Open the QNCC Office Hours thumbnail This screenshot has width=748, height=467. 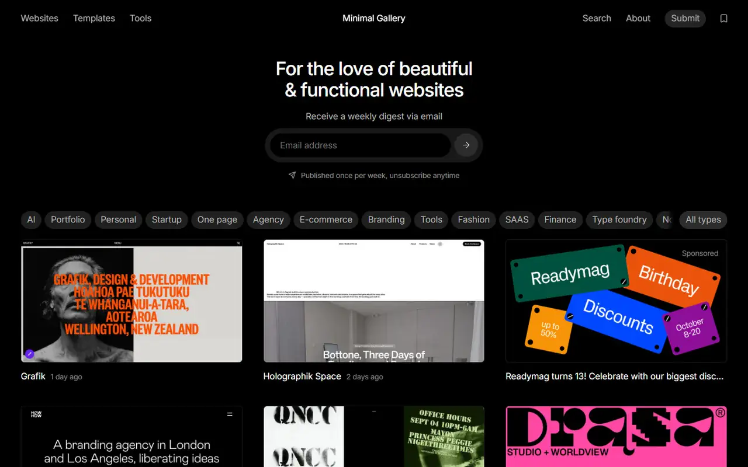pyautogui.click(x=374, y=437)
